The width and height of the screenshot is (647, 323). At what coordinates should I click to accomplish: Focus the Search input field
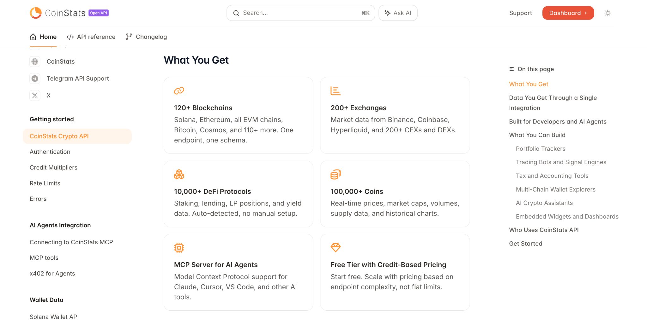(301, 13)
